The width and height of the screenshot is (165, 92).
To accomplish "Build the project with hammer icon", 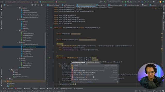I will (x=105, y=2).
